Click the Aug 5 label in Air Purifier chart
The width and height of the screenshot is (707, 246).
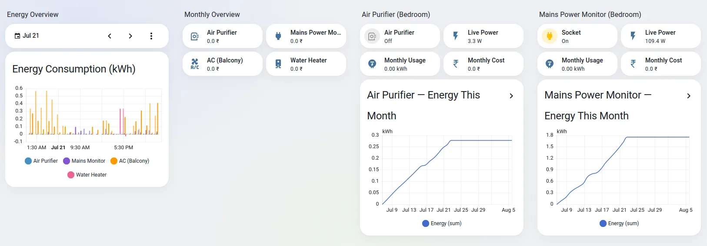[508, 210]
